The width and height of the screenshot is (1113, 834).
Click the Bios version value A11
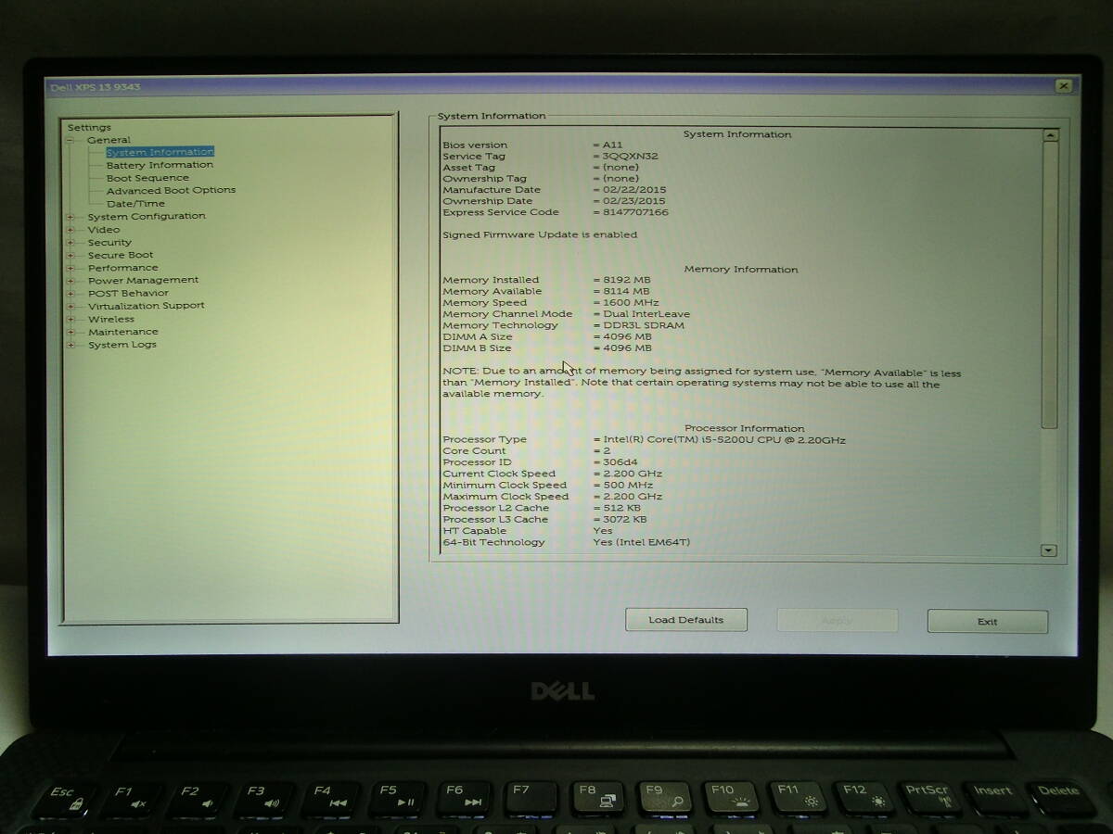pos(612,145)
